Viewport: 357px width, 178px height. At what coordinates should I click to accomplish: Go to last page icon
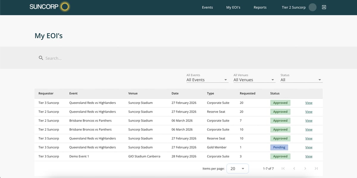coord(316,169)
